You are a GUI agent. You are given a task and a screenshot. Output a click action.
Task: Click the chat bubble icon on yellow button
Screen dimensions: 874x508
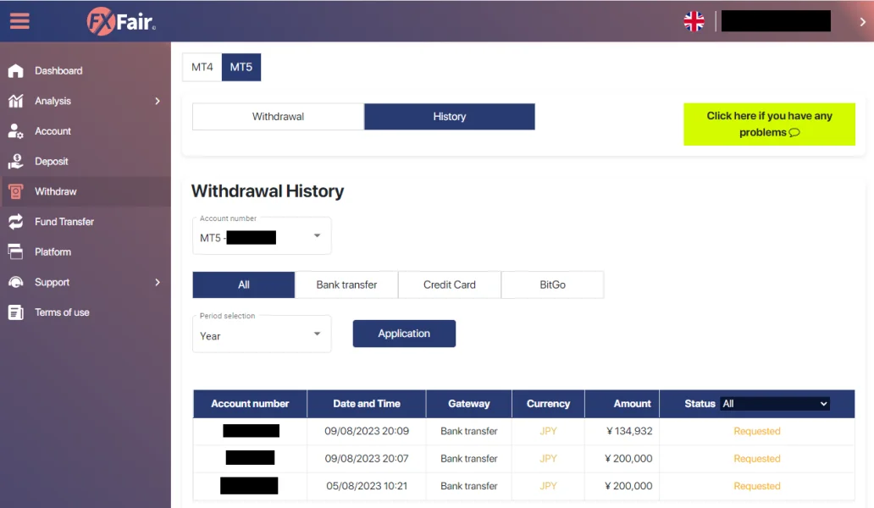(794, 133)
